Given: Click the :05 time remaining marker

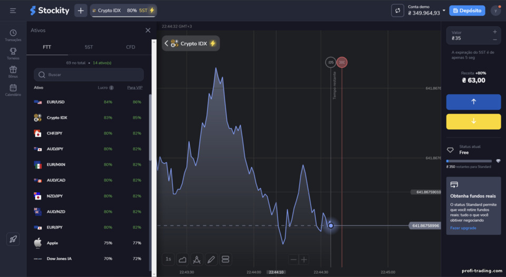Looking at the screenshot, I should (330, 62).
